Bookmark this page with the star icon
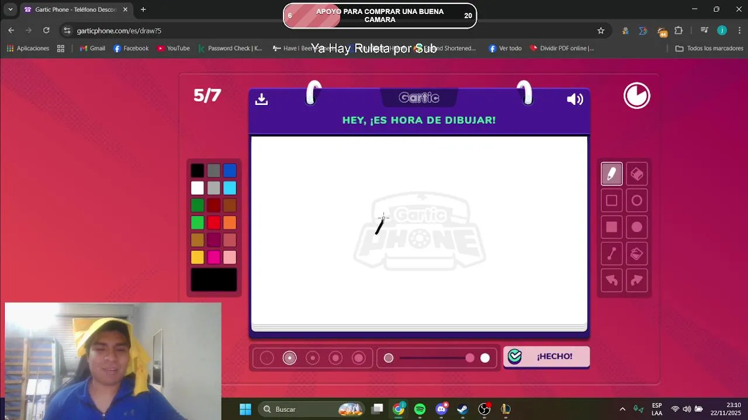 (601, 30)
